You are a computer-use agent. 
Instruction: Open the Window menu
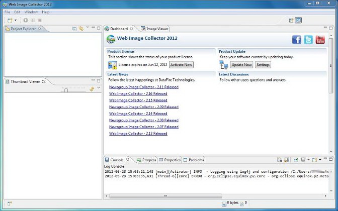[x=31, y=12]
